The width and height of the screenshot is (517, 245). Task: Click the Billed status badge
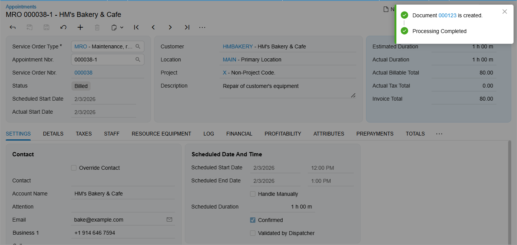[x=81, y=86]
